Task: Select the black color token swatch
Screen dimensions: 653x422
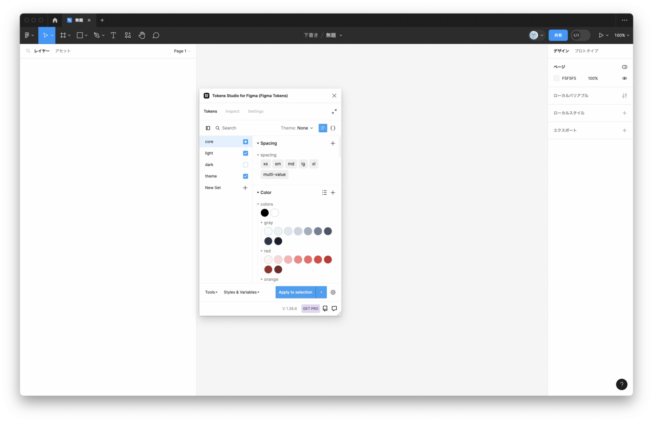Action: pyautogui.click(x=264, y=213)
